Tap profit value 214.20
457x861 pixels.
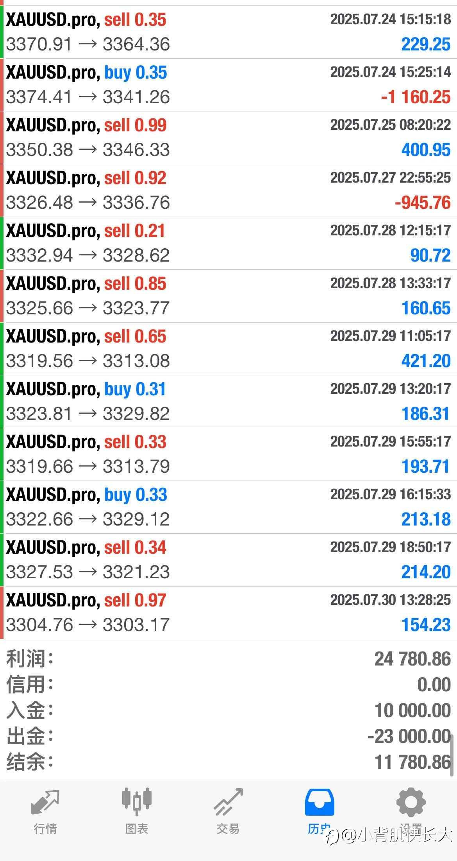point(426,572)
